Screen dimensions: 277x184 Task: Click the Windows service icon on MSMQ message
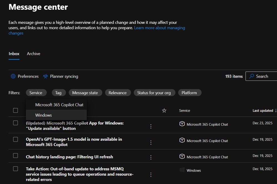(x=182, y=169)
